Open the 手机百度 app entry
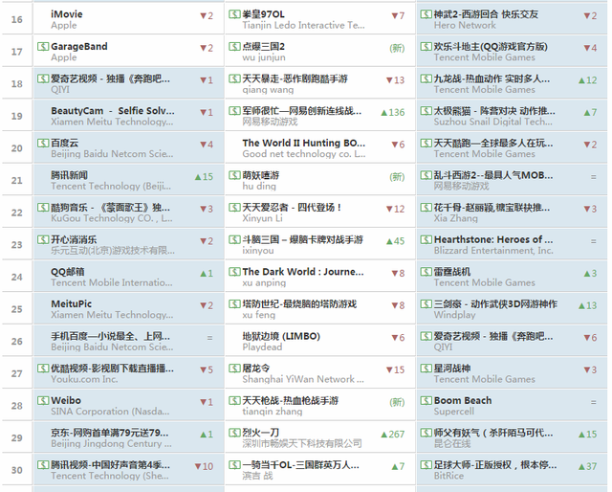This screenshot has height=492, width=612. tap(111, 336)
